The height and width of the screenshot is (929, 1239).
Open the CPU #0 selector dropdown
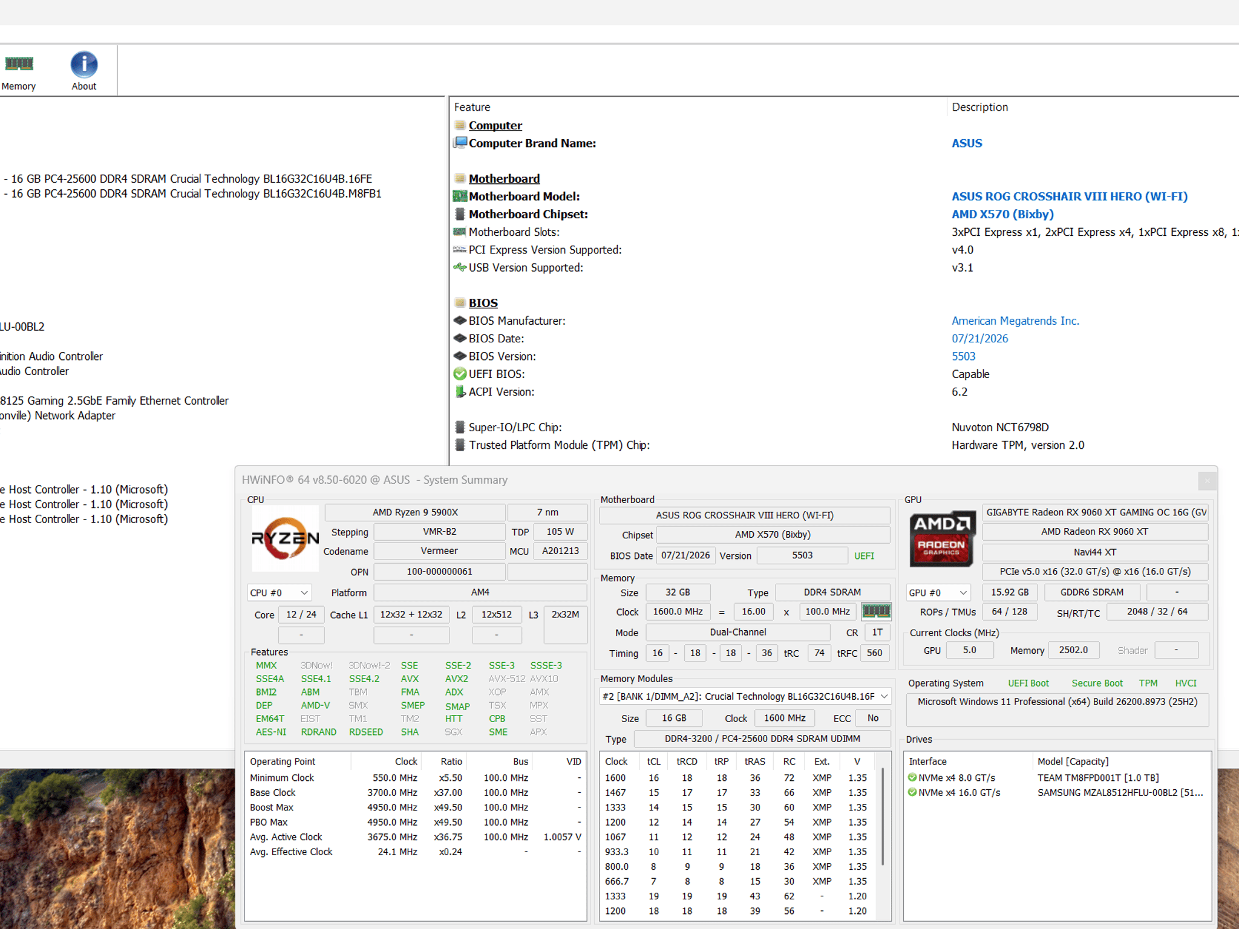click(279, 593)
